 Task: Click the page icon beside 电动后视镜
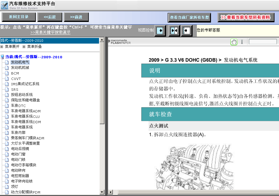click(7, 149)
